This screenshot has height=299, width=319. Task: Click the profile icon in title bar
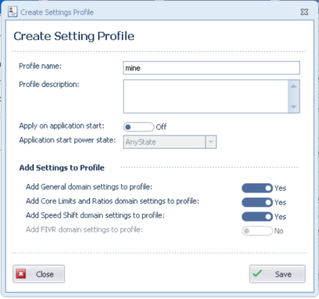click(x=13, y=11)
